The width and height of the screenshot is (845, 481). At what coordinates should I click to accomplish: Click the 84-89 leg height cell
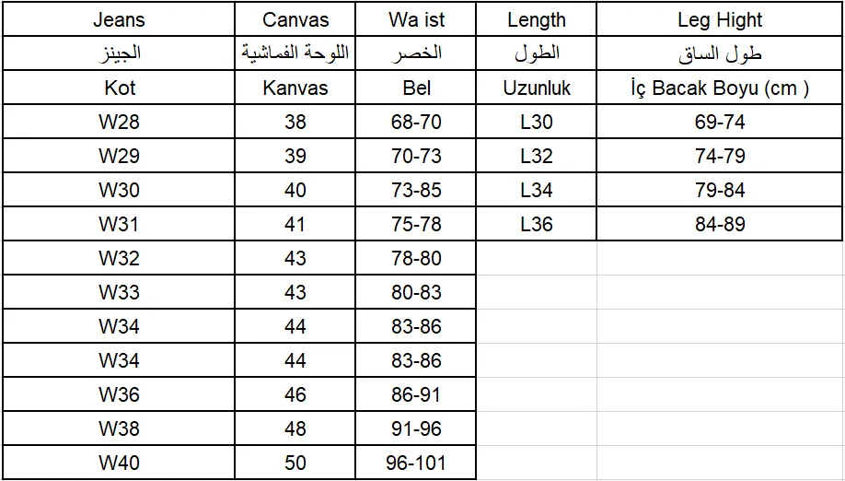[720, 224]
